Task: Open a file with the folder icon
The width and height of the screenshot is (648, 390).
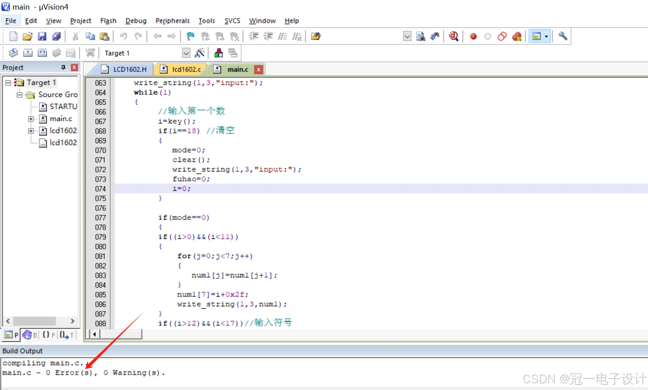Action: 28,36
